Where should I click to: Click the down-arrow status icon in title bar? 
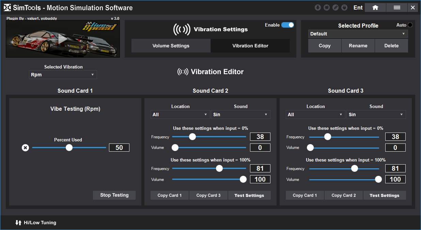[x=318, y=7]
